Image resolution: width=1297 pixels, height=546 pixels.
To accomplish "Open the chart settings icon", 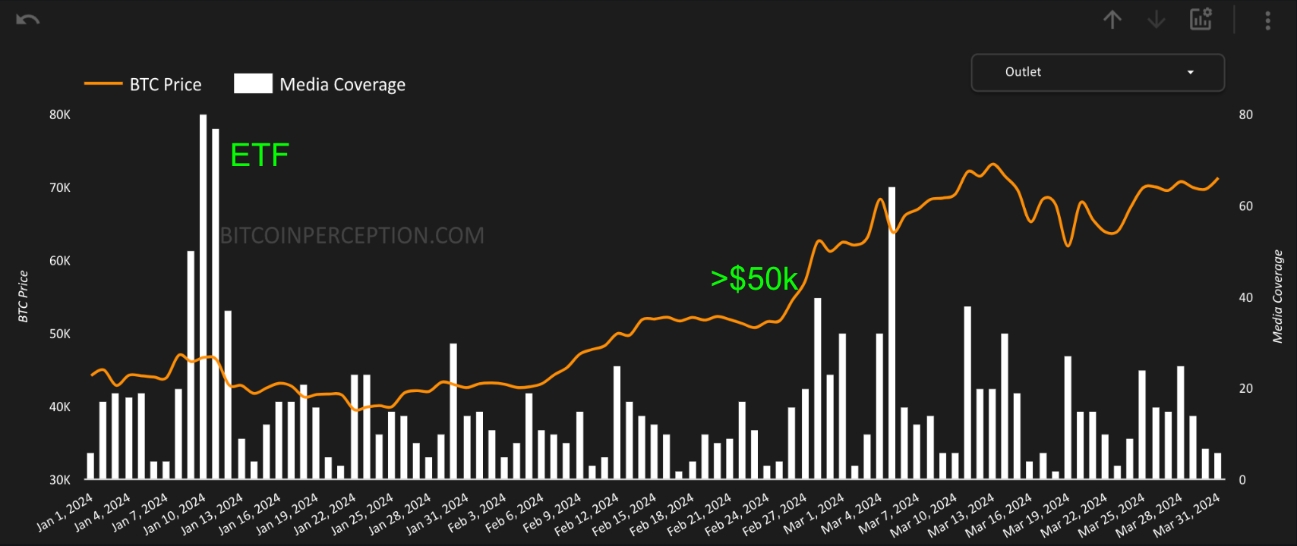I will tap(1201, 20).
